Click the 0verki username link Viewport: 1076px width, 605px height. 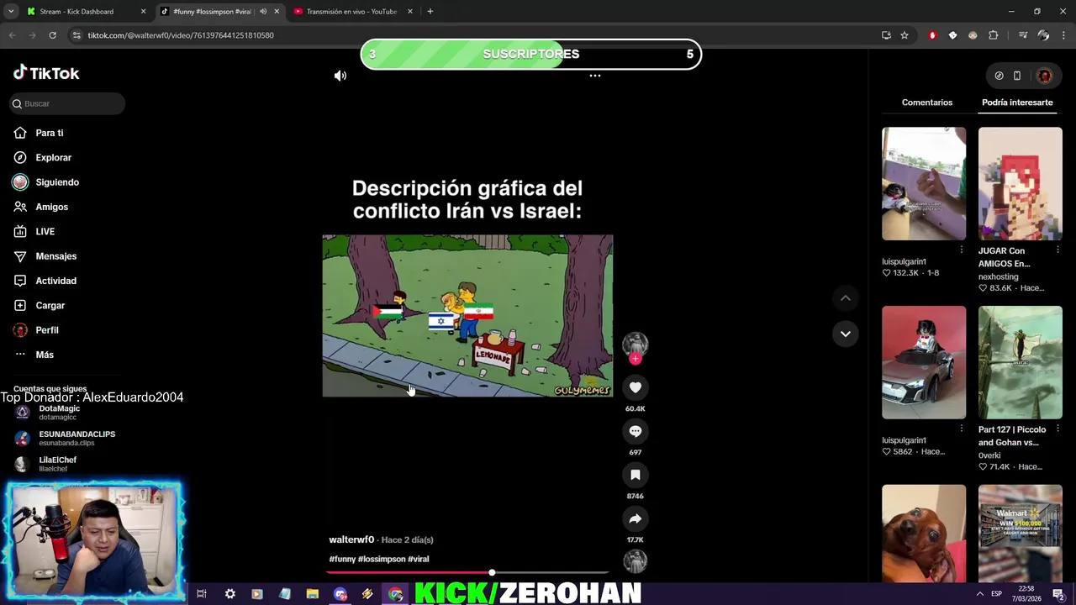(x=989, y=455)
